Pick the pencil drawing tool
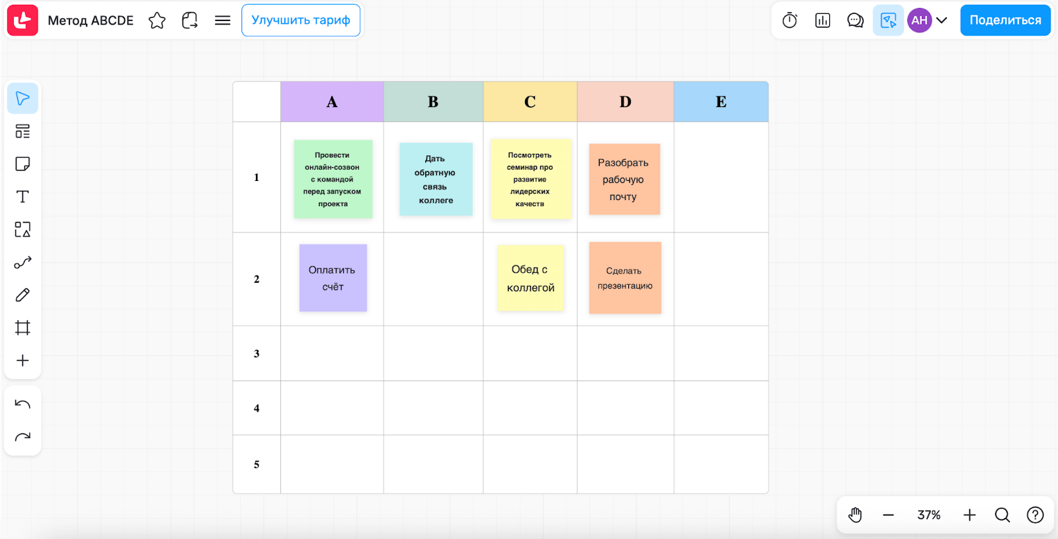 (22, 295)
